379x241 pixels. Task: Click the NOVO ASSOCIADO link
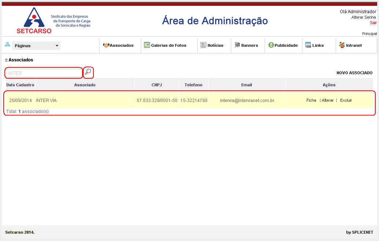click(x=354, y=73)
